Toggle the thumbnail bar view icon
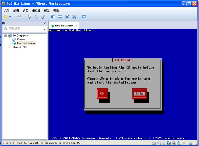Viewport: 199px width, 146px height. (60, 17)
